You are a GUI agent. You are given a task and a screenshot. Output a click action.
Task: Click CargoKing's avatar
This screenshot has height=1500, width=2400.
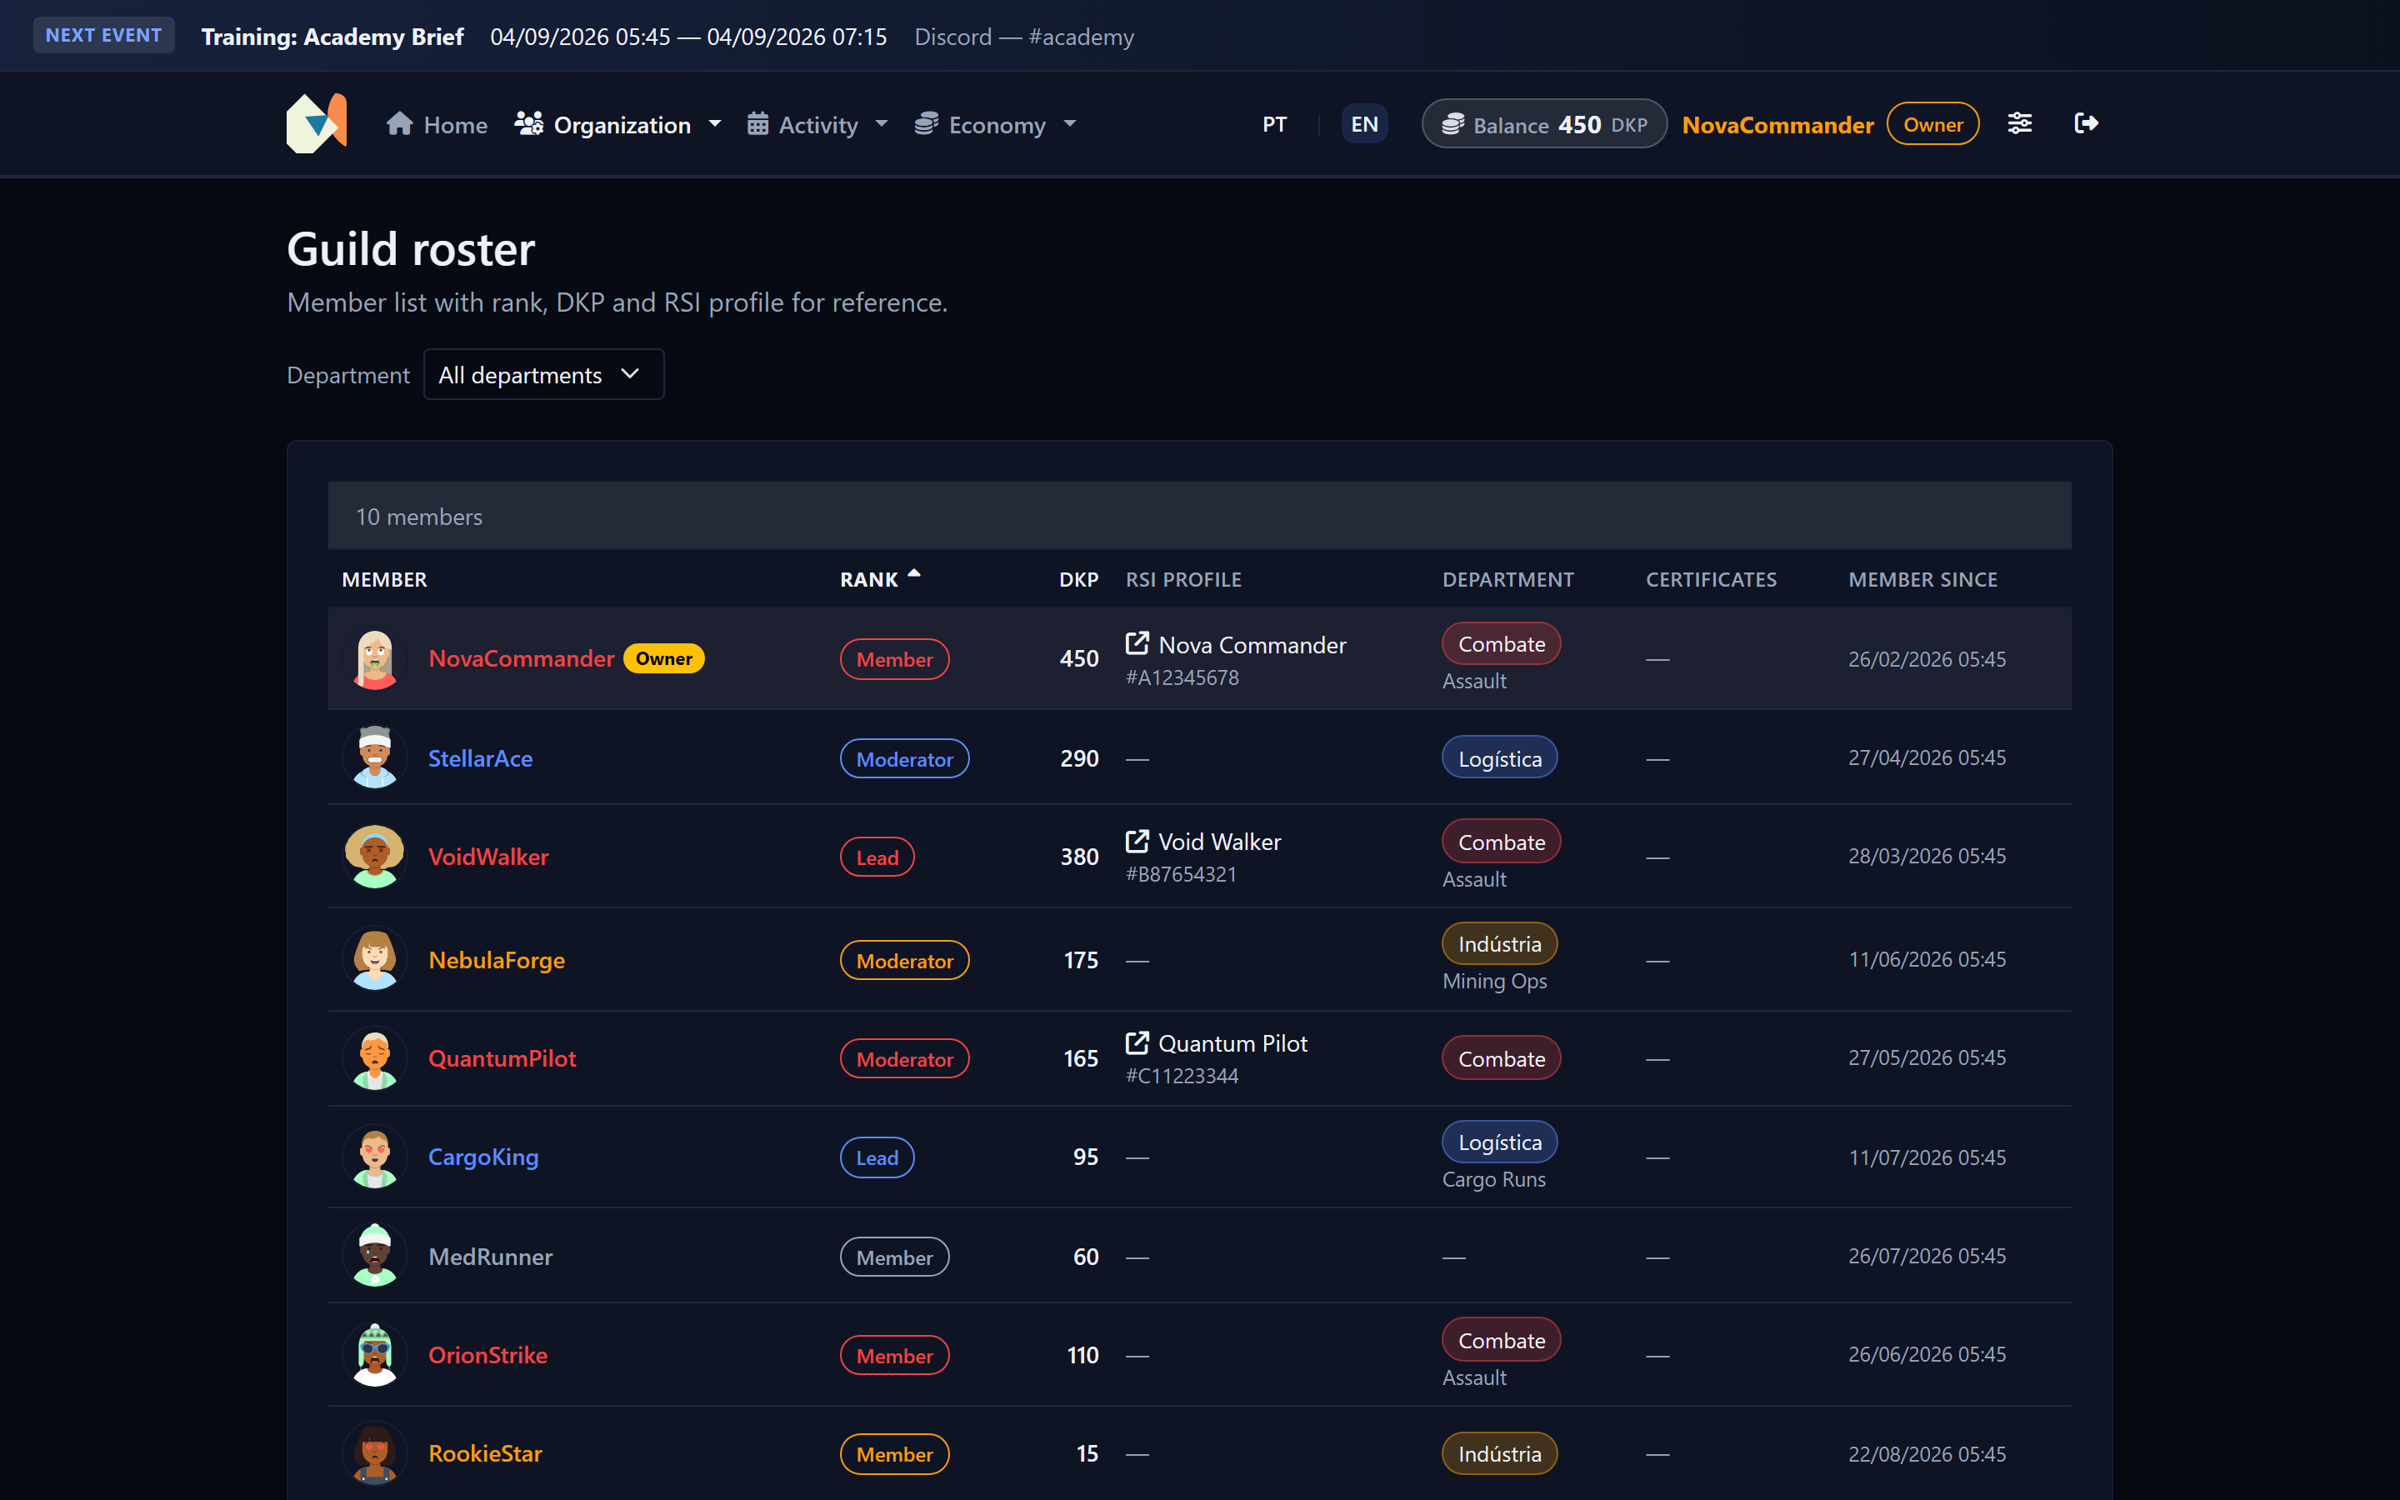tap(375, 1157)
